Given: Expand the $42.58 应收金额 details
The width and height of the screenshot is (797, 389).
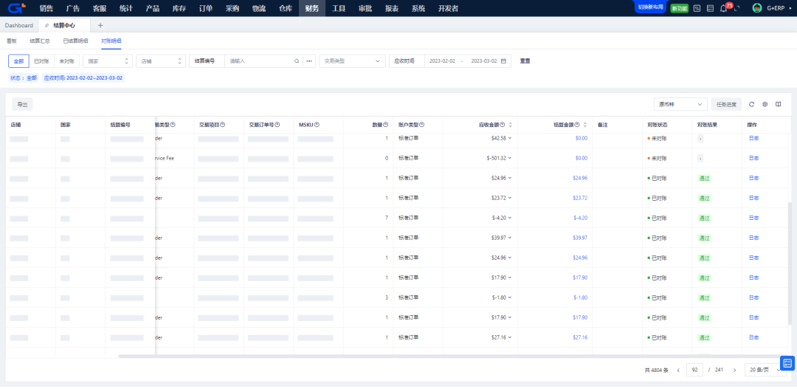Looking at the screenshot, I should coord(509,138).
